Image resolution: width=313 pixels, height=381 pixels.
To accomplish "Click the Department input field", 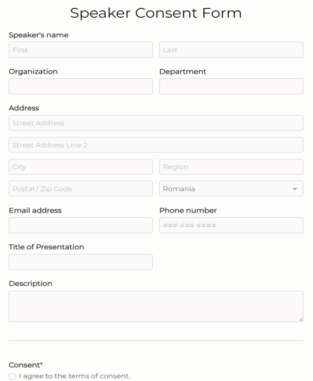I will tap(231, 86).
